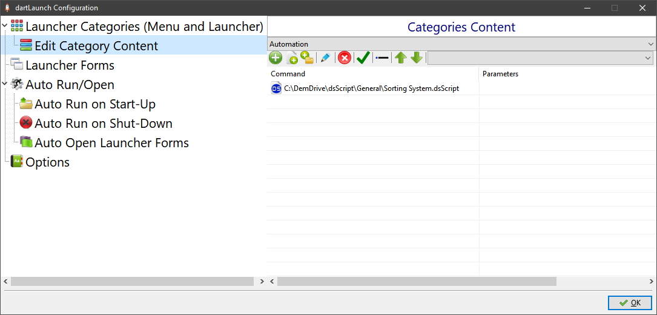The height and width of the screenshot is (315, 657).
Task: Minimize the dartLaunch Configuration window
Action: 587,7
